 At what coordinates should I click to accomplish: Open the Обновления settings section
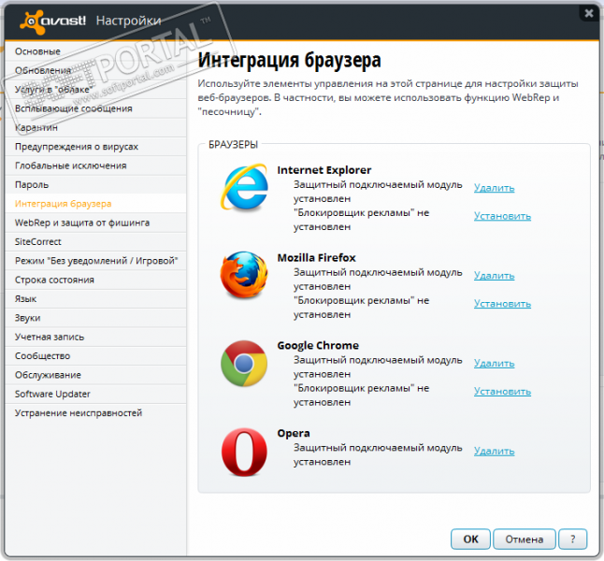pos(95,70)
